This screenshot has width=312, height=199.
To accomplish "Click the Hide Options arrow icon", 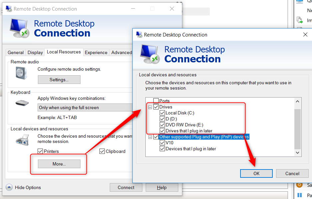I will 9,187.
